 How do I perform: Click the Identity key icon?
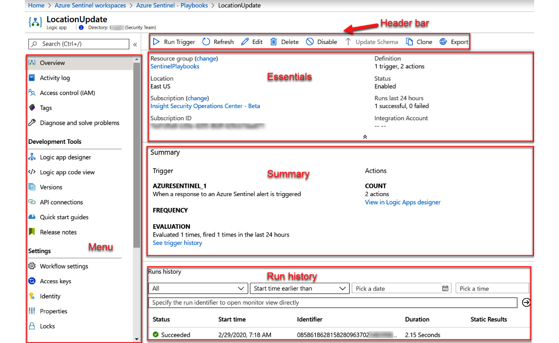coord(32,296)
